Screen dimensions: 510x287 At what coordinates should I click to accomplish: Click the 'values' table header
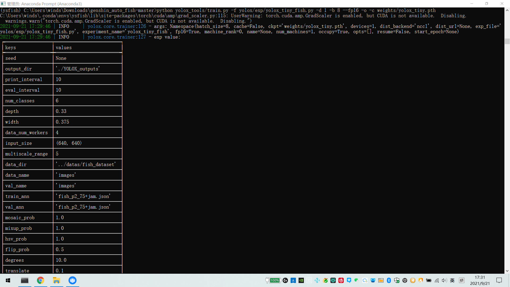(x=88, y=48)
